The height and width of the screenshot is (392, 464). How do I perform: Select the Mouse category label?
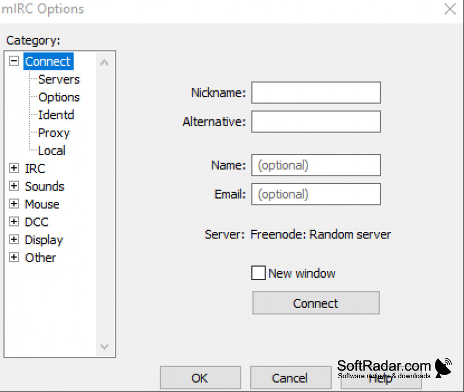click(x=42, y=204)
